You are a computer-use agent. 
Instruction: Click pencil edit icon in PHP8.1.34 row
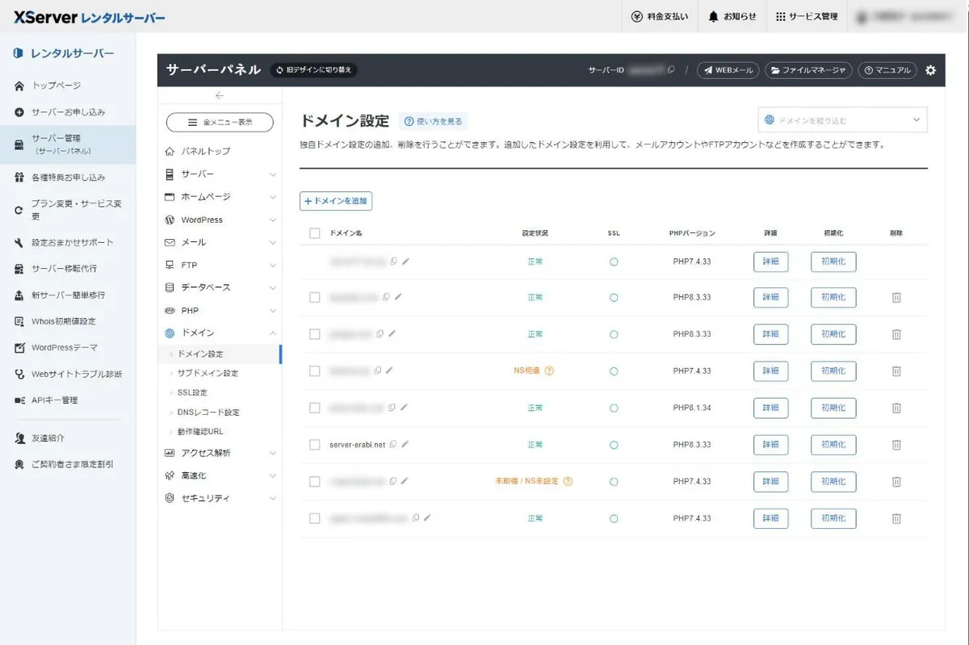(x=403, y=408)
